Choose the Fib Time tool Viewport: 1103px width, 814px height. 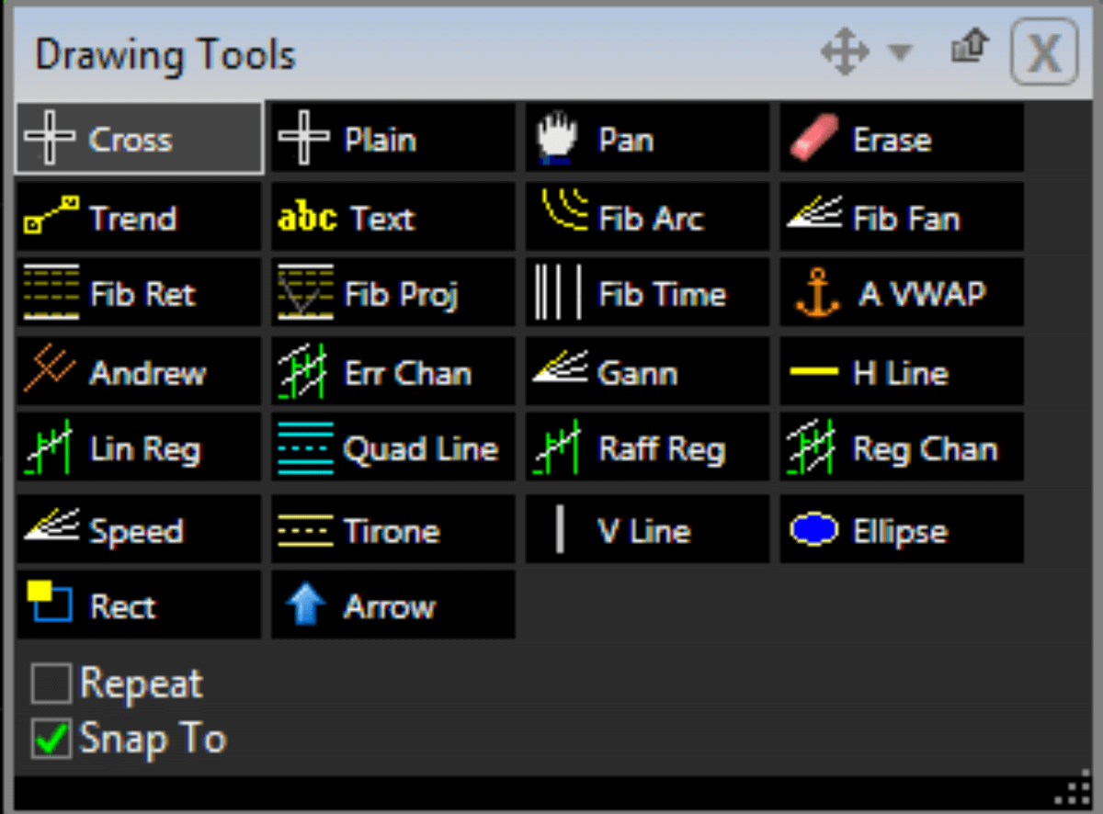click(x=648, y=293)
